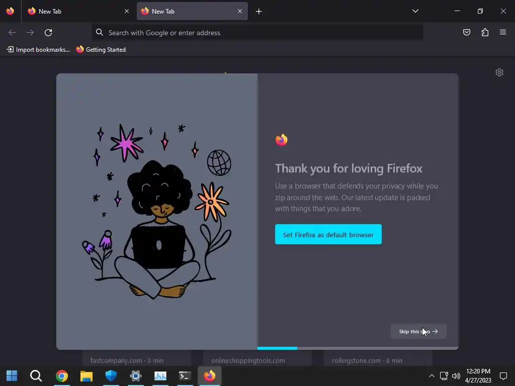Click the Firefox taskbar icon
Viewport: 515px width, 386px height.
tap(210, 376)
